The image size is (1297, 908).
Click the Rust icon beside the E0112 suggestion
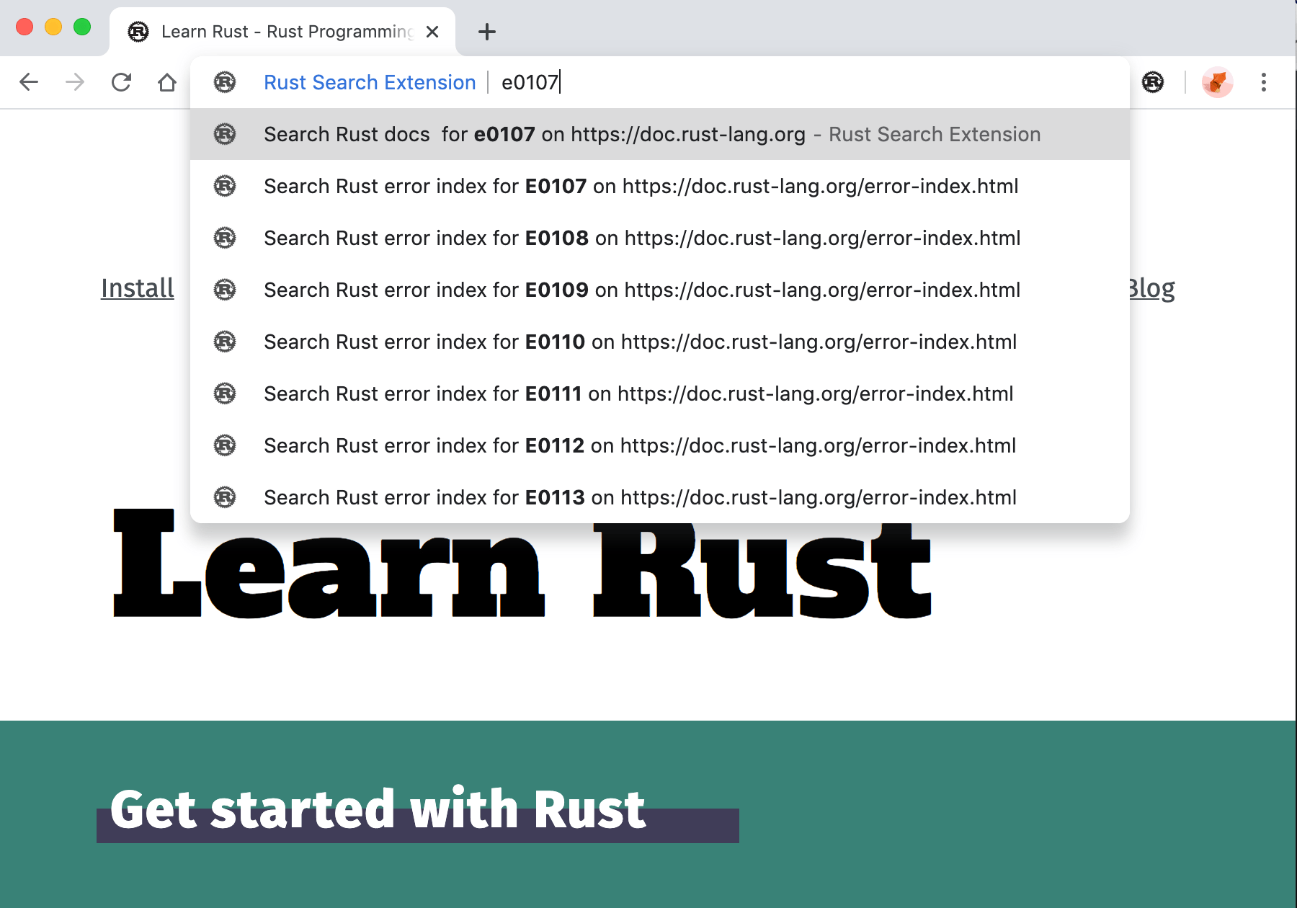(x=225, y=445)
